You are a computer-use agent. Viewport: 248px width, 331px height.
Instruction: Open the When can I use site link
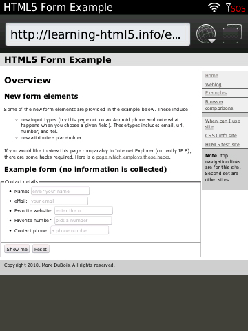[x=223, y=123]
